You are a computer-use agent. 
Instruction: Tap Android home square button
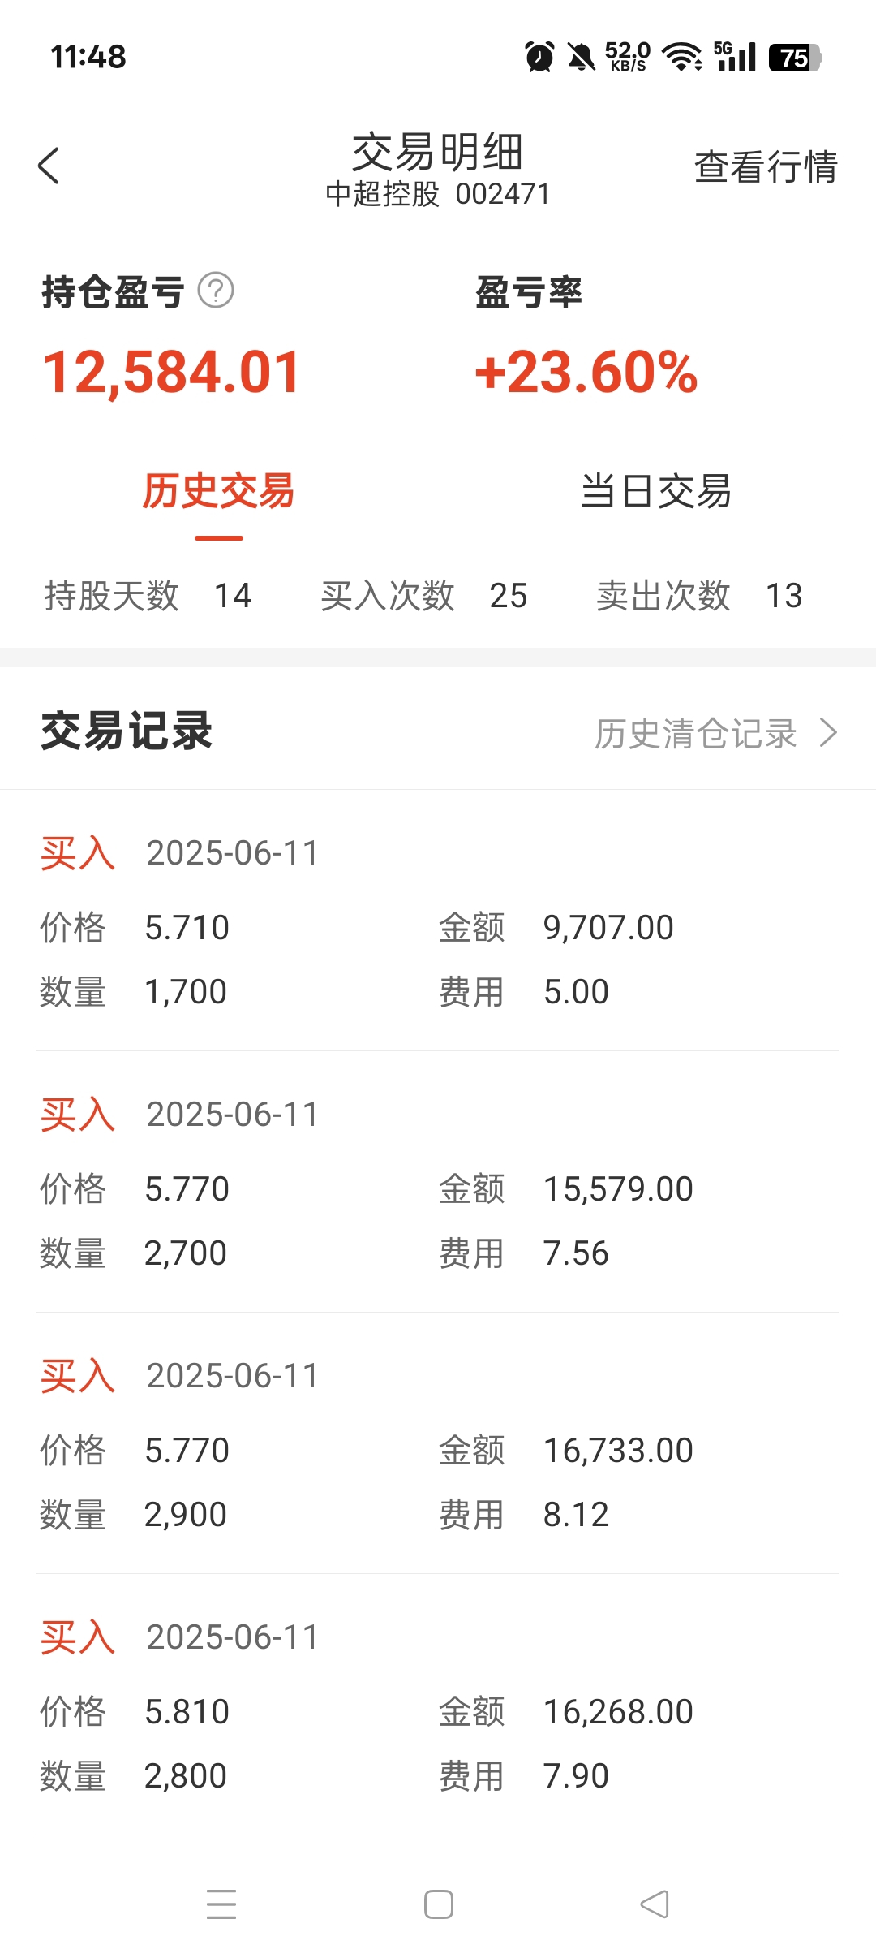(x=439, y=1904)
